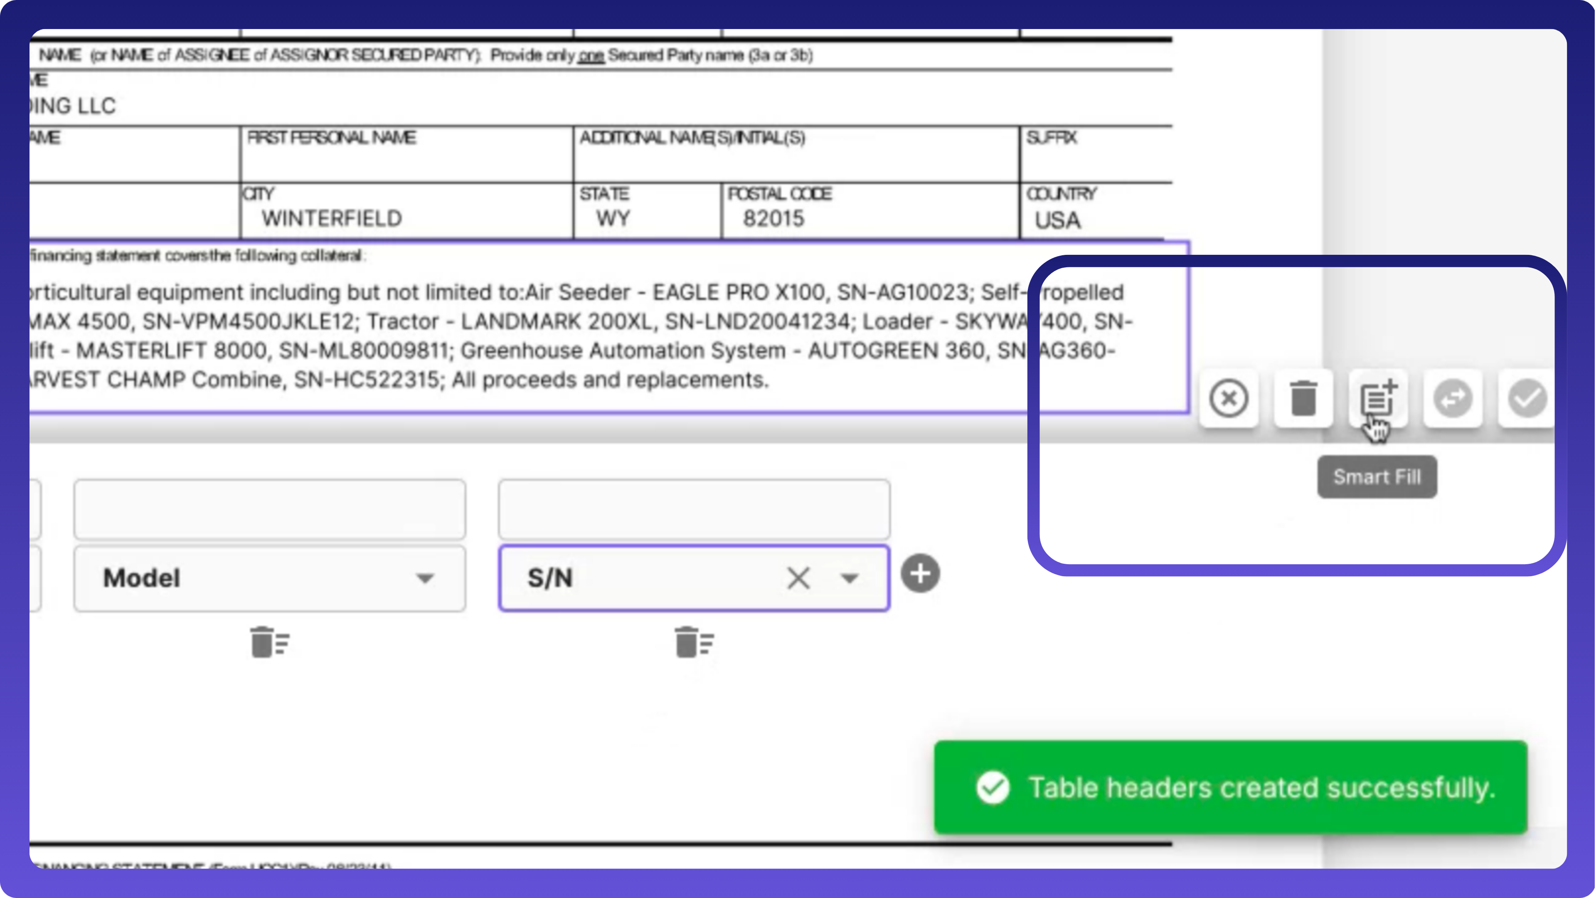The width and height of the screenshot is (1596, 898).
Task: Click the USA country value
Action: click(x=1058, y=220)
